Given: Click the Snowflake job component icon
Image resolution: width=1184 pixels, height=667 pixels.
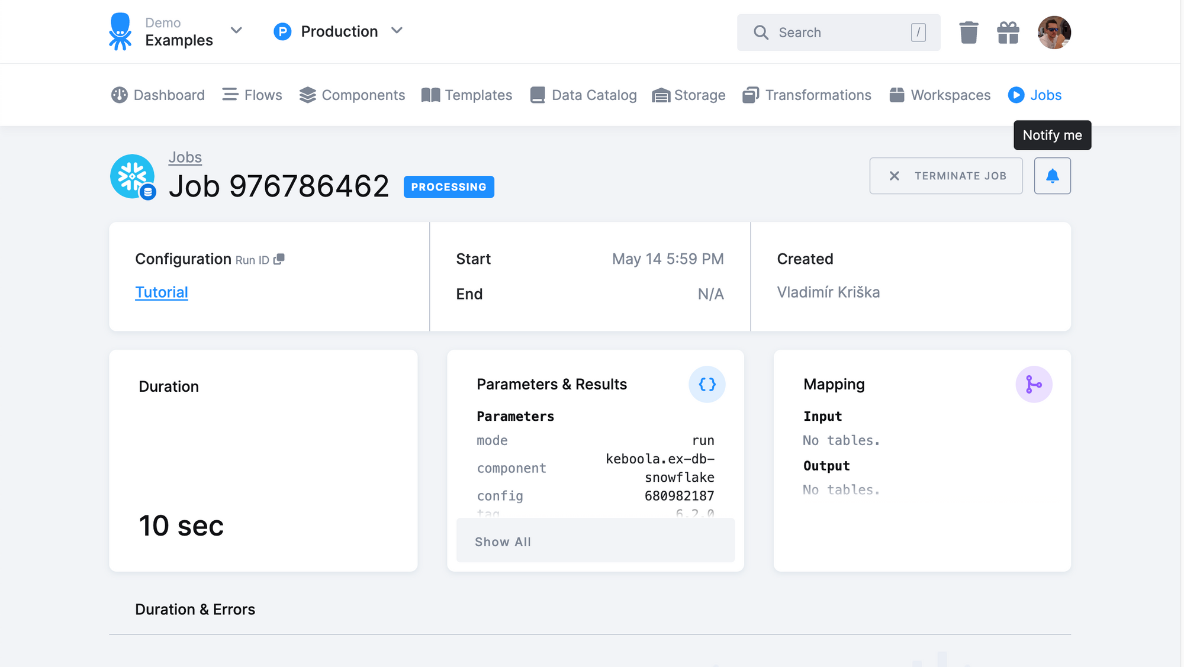Looking at the screenshot, I should 133,176.
